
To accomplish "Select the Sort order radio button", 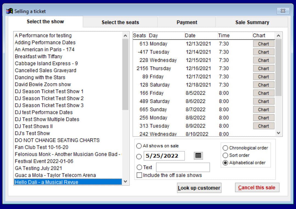I will click(225, 155).
